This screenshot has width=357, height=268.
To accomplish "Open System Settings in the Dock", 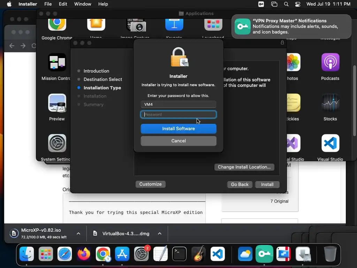I will [141, 254].
